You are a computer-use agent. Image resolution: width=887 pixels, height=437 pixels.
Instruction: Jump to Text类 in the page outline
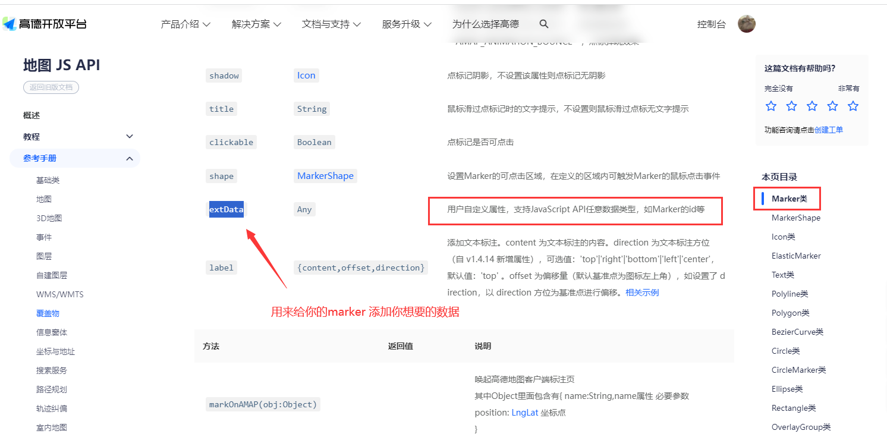[x=782, y=274]
